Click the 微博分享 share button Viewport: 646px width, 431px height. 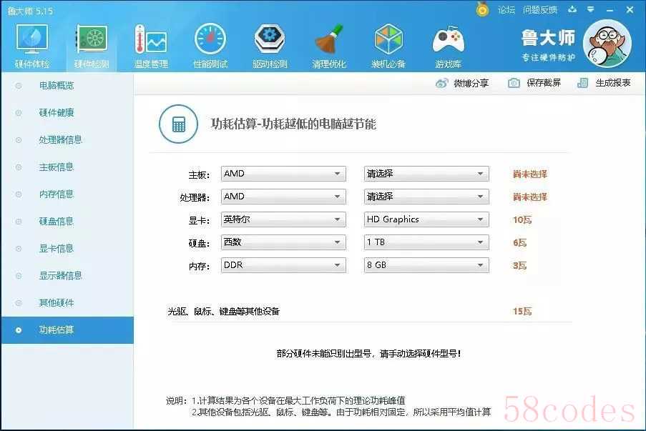[x=463, y=83]
